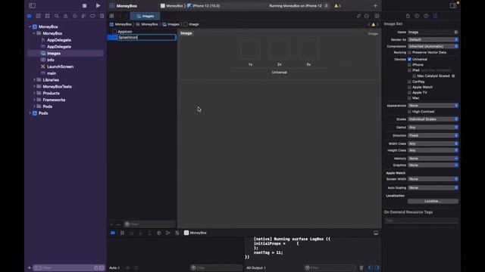Open the Appearances dropdown
The height and width of the screenshot is (272, 485).
[x=433, y=106]
